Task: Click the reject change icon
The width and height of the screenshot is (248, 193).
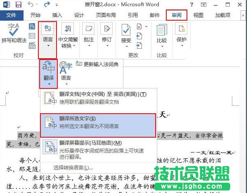Action: (139, 26)
